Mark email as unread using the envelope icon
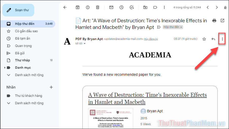This screenshot has height=129, width=229. coord(111,7)
